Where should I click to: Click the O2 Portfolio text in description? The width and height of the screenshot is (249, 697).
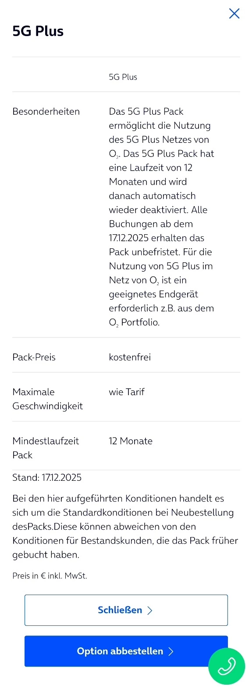[134, 323]
